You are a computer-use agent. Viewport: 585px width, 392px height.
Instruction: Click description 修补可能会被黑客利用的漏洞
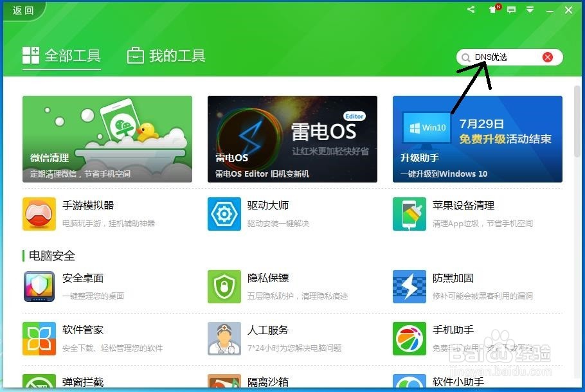click(483, 296)
